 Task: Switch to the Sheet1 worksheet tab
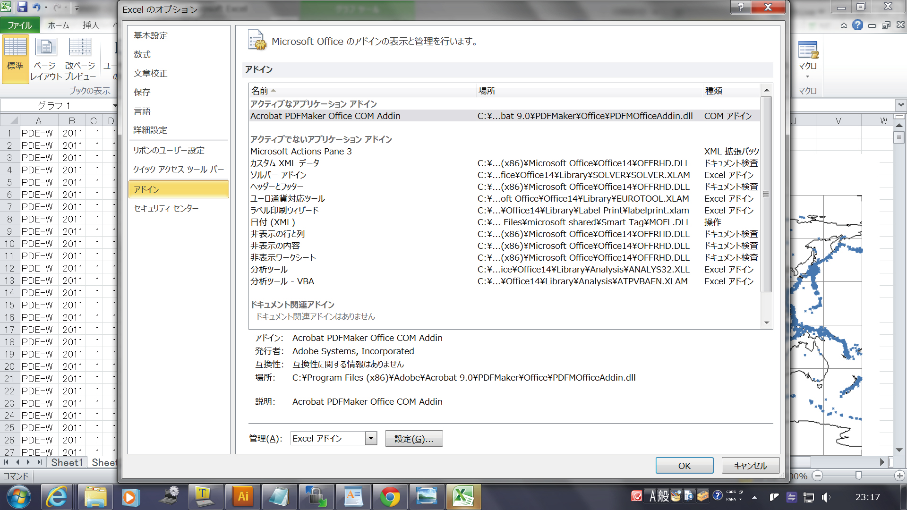coord(67,462)
